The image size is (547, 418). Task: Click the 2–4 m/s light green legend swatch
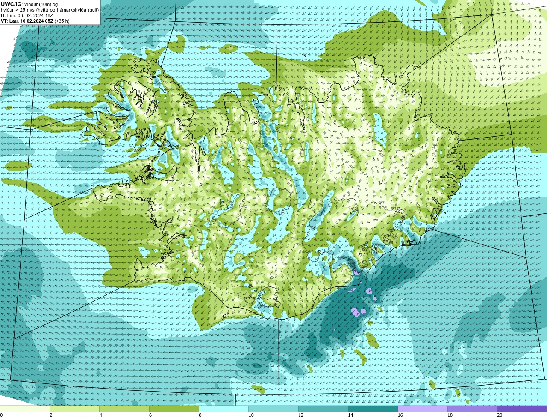[x=75, y=409]
